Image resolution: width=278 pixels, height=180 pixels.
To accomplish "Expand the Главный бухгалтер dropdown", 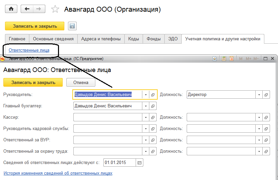I will point(146,106).
